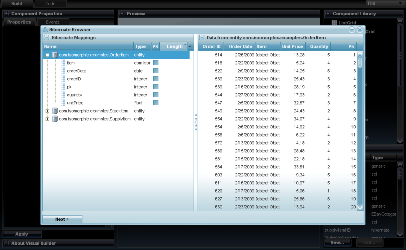Click the orderDate field grid icon
This screenshot has height=250, width=406.
[x=63, y=71]
